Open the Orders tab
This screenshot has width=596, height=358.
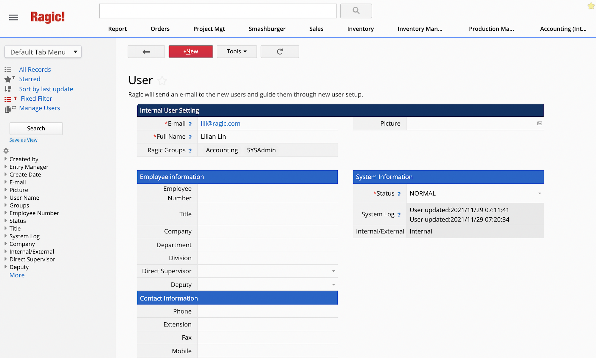click(160, 29)
